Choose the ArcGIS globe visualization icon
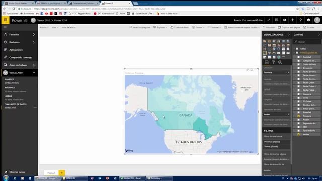Image resolution: width=322 pixels, height=181 pixels. pyautogui.click(x=279, y=57)
